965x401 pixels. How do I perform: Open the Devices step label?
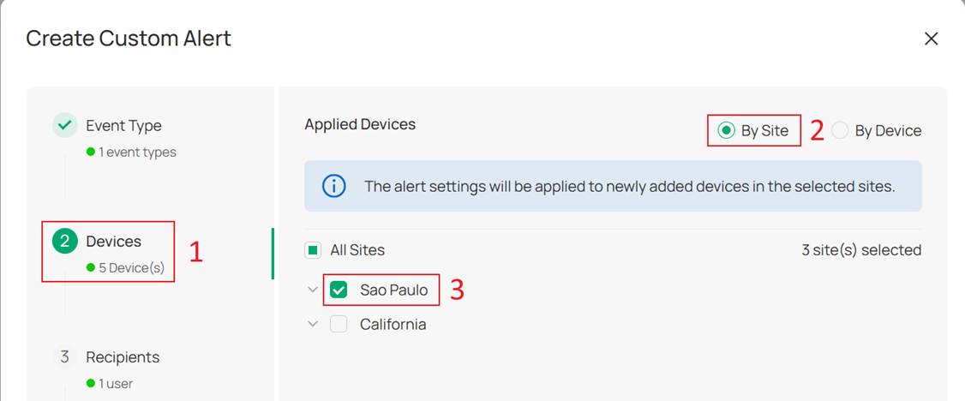pos(113,241)
